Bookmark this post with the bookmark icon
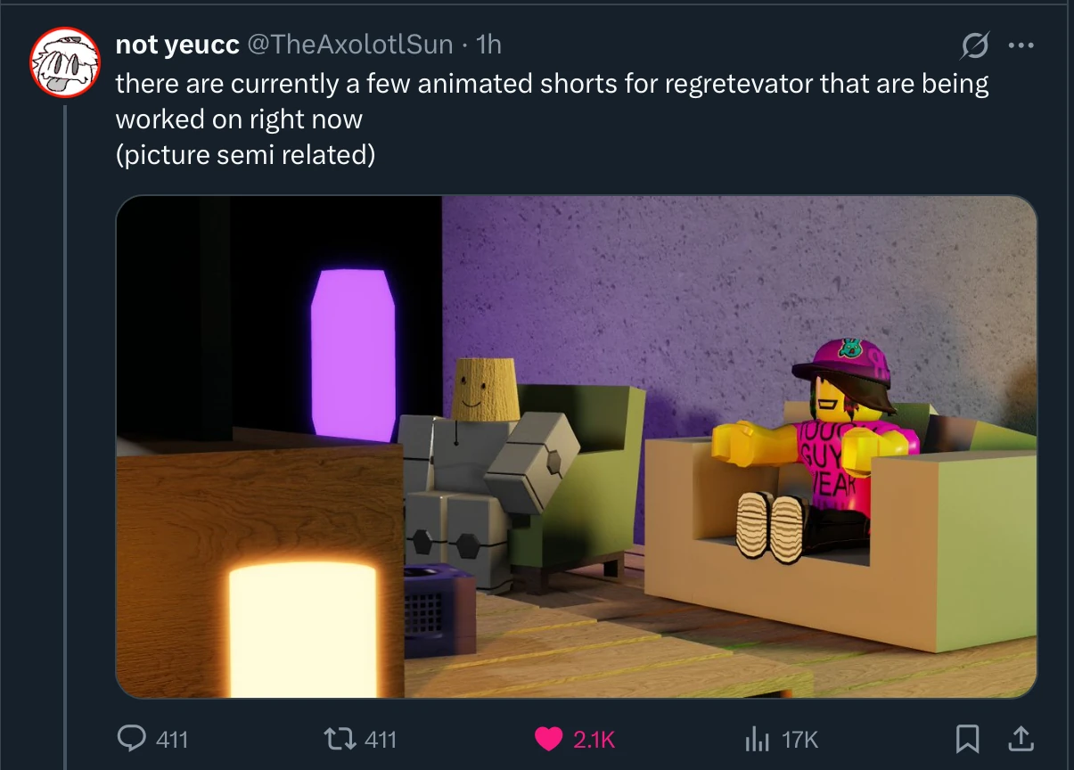Viewport: 1074px width, 770px height. coord(966,738)
